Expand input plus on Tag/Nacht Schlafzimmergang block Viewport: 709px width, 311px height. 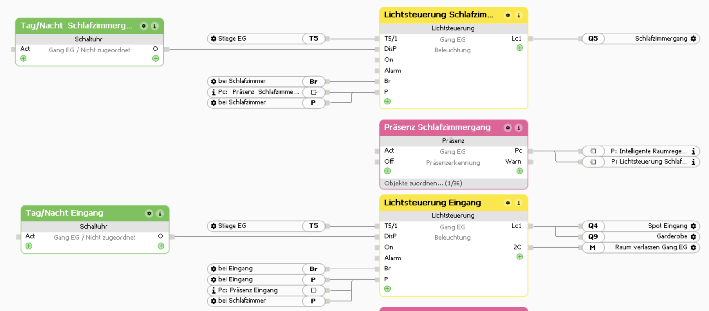23,59
